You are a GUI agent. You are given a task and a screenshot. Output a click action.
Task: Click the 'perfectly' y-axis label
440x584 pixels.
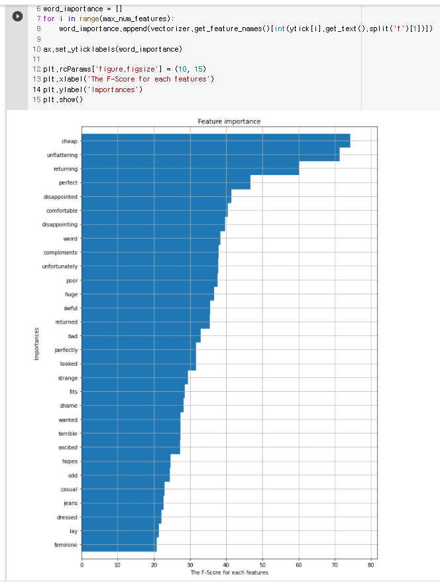pos(66,350)
